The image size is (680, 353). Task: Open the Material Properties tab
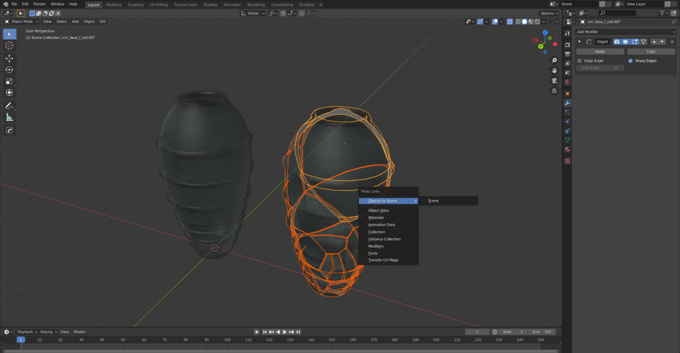coord(567,149)
